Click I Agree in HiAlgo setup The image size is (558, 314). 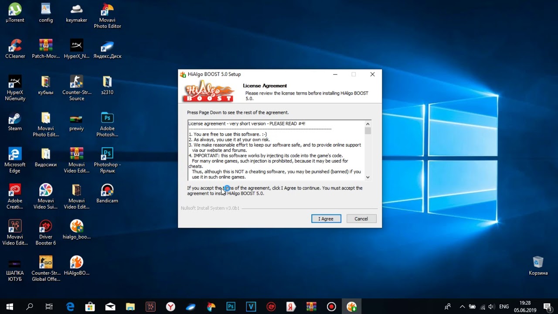click(326, 219)
